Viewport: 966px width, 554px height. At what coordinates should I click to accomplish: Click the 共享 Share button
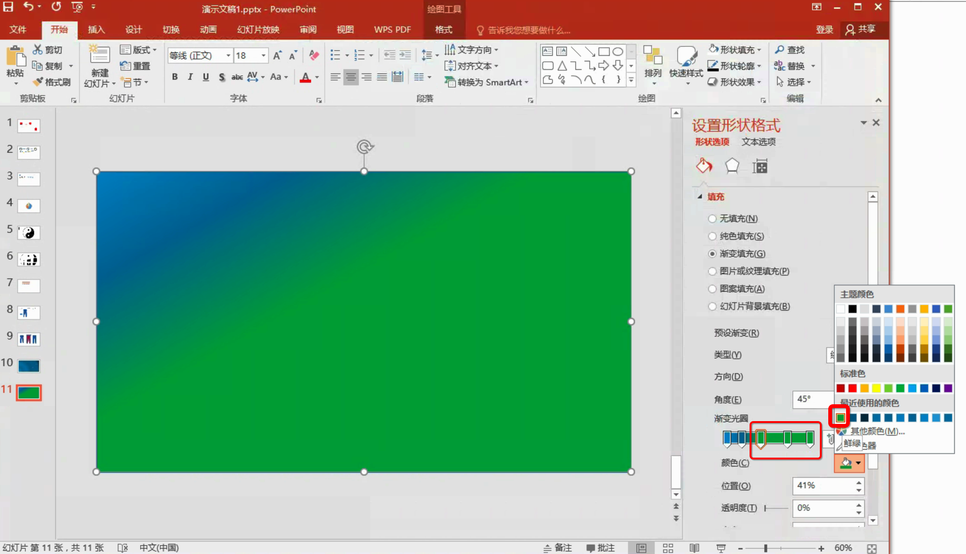(861, 29)
